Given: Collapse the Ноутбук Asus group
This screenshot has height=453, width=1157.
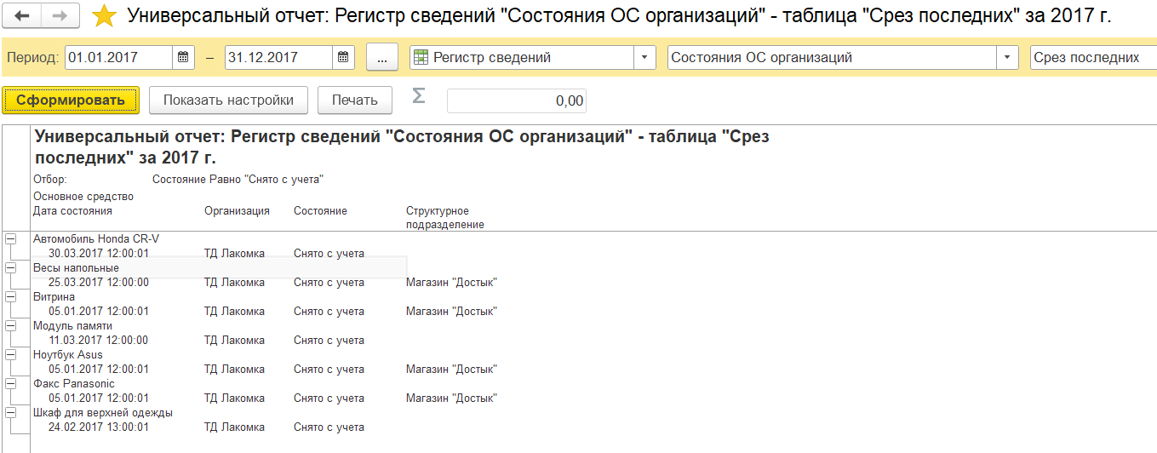Looking at the screenshot, I should [x=10, y=355].
